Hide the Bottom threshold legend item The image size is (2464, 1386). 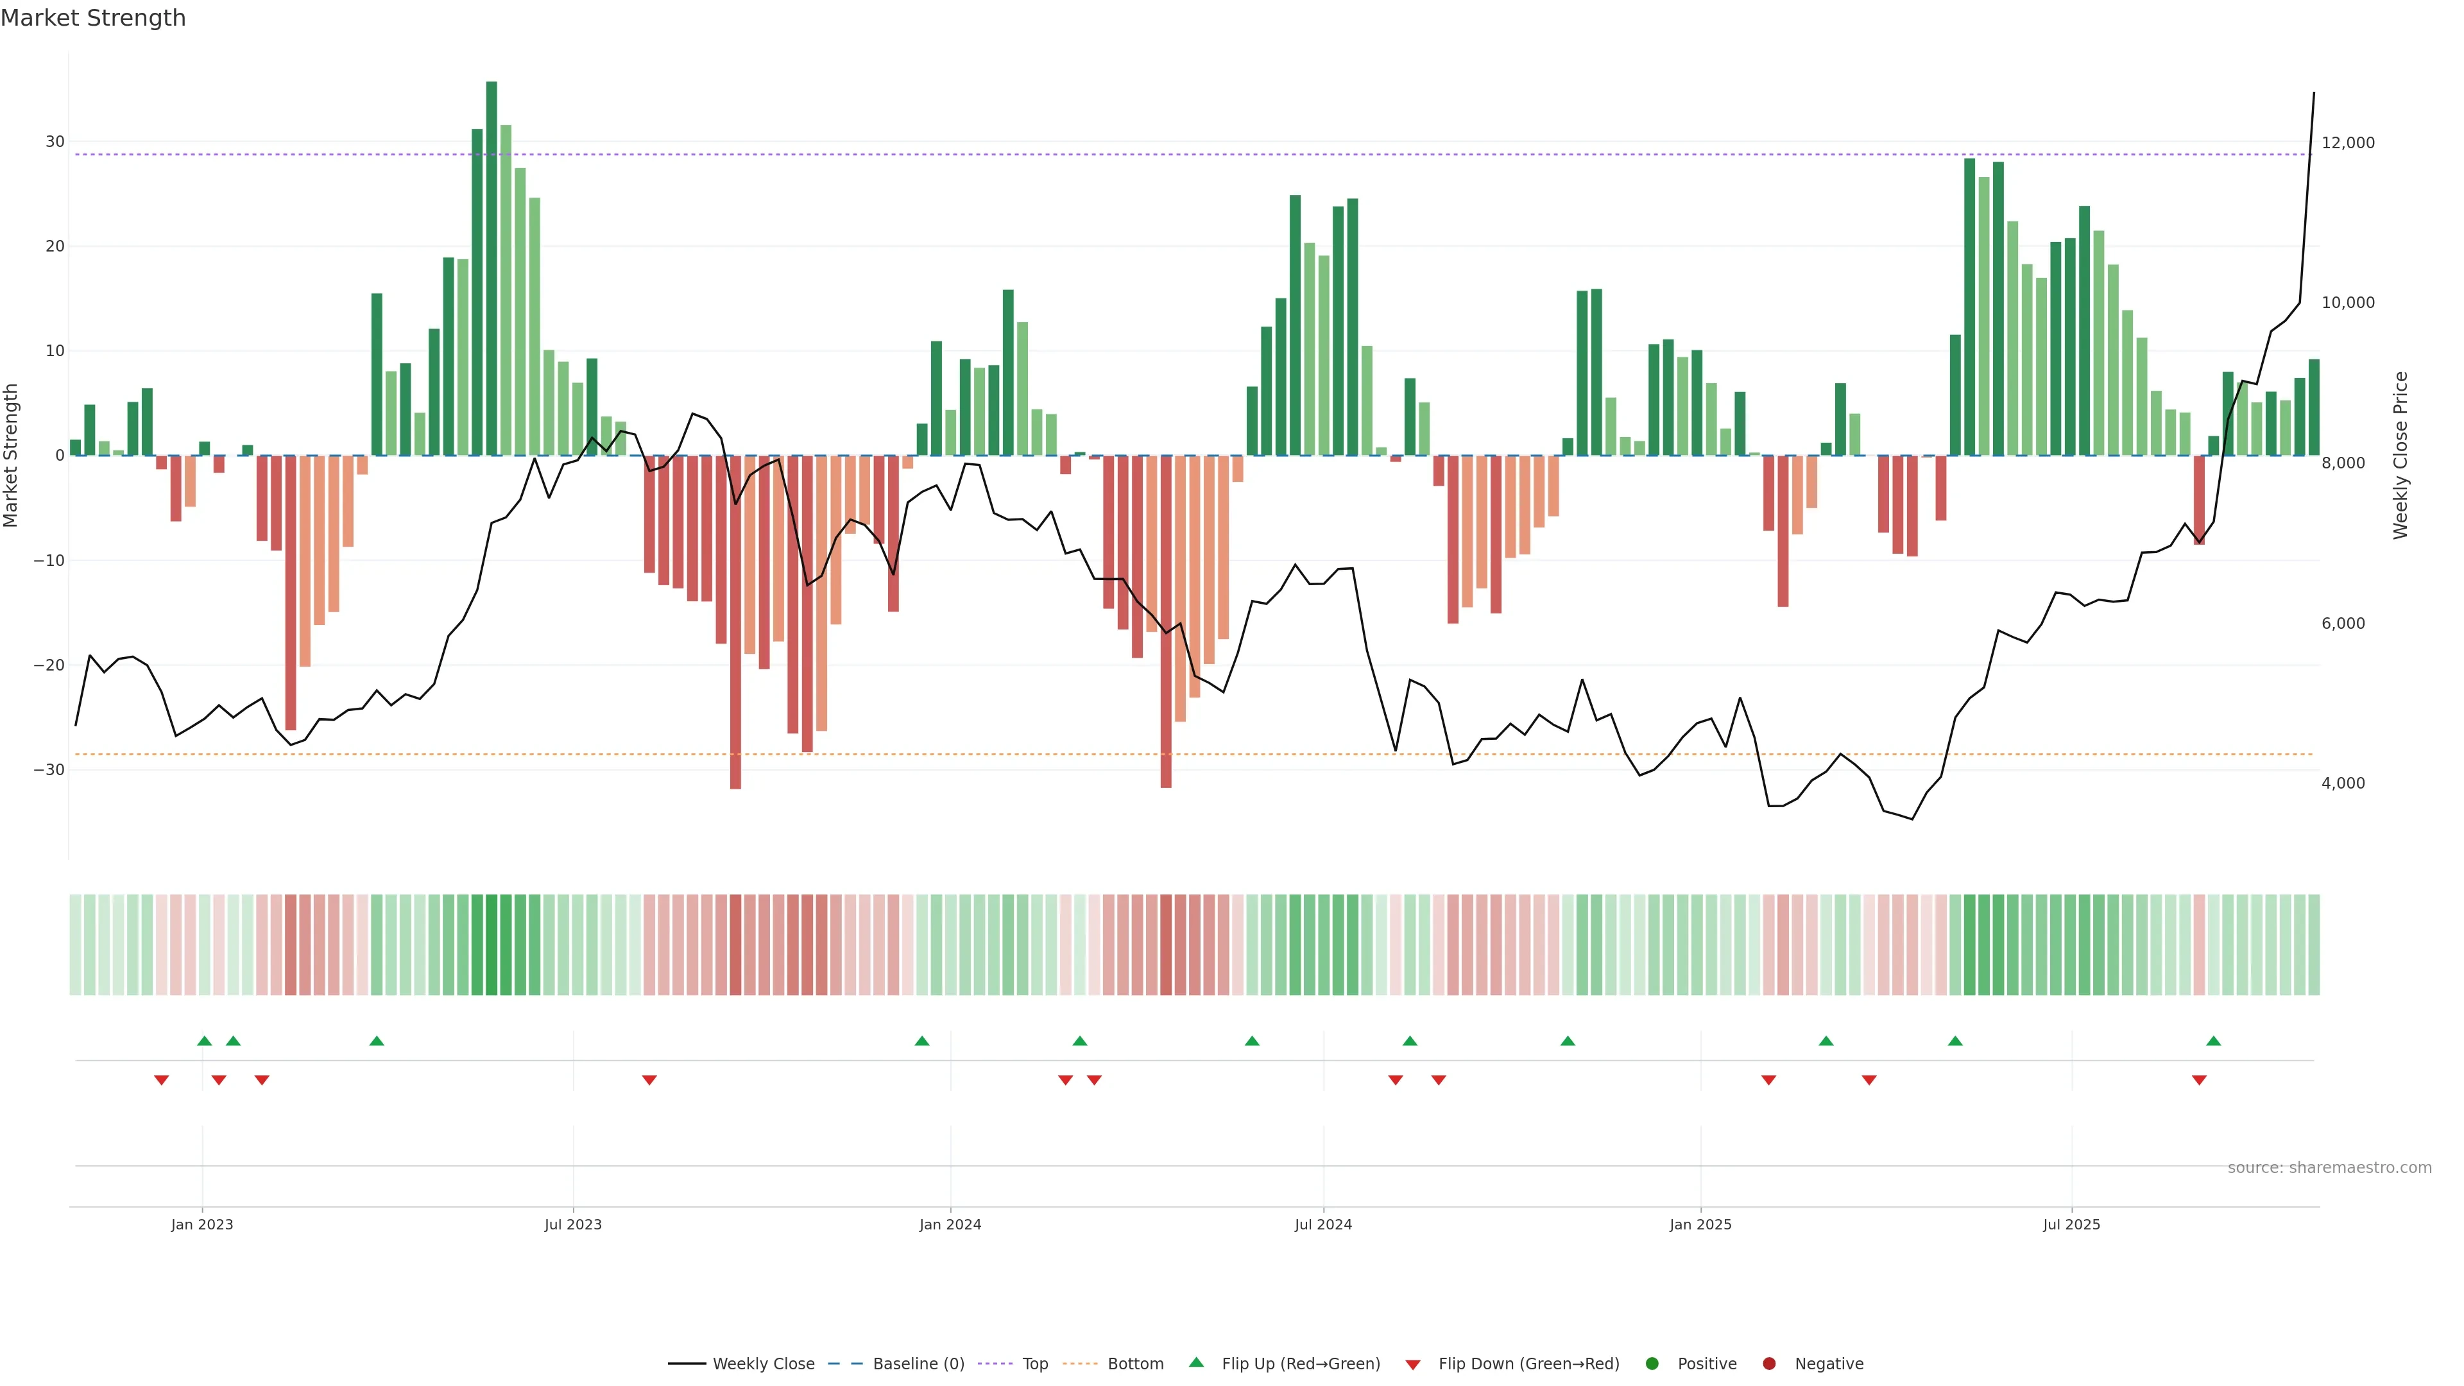coord(1134,1364)
